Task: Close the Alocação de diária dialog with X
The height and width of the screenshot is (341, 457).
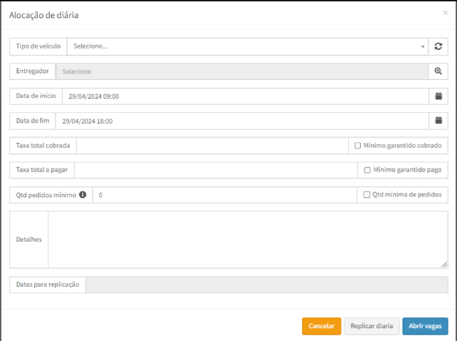Action: [x=445, y=13]
